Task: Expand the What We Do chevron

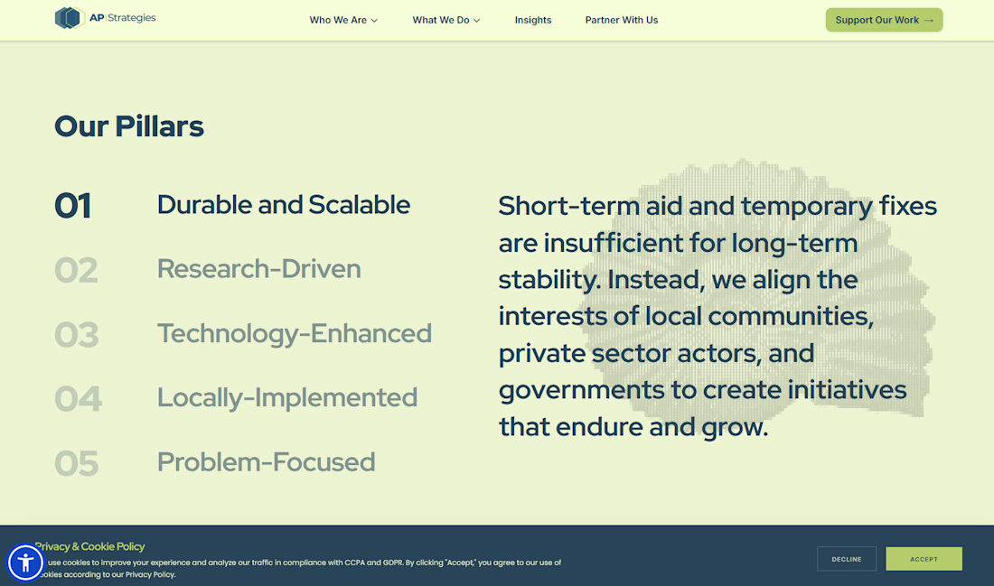Action: (x=477, y=20)
